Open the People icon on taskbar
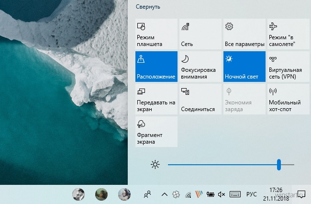 pos(147,194)
